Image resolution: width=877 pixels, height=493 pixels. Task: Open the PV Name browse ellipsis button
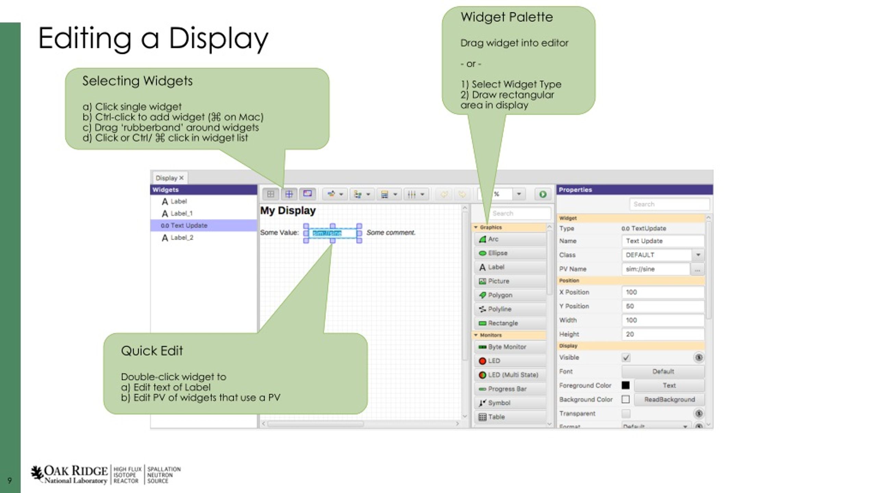pyautogui.click(x=697, y=269)
